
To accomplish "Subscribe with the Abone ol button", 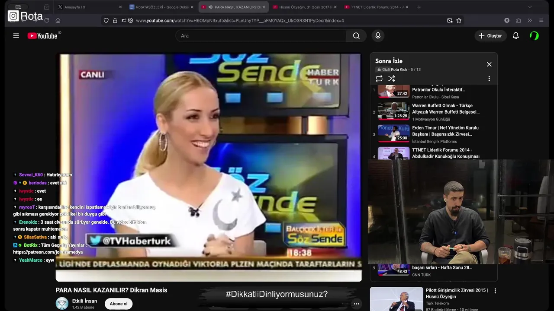I will point(119,304).
